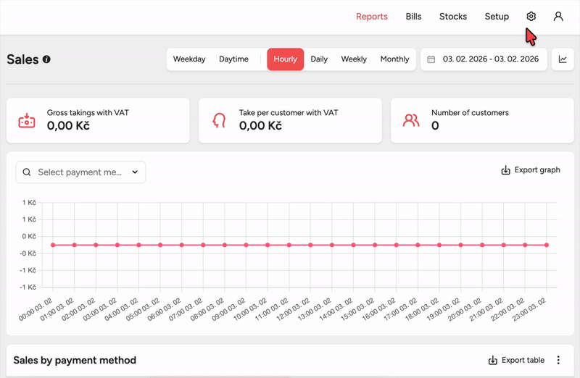Click the 12:00 data point on chart
The height and width of the screenshot is (378, 580).
click(310, 245)
